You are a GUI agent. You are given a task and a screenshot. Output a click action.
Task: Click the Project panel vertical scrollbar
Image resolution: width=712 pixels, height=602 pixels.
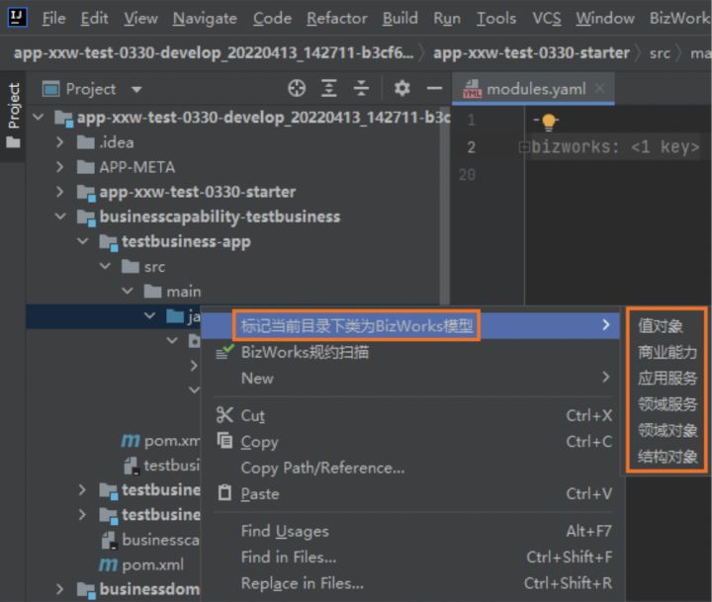point(445,205)
